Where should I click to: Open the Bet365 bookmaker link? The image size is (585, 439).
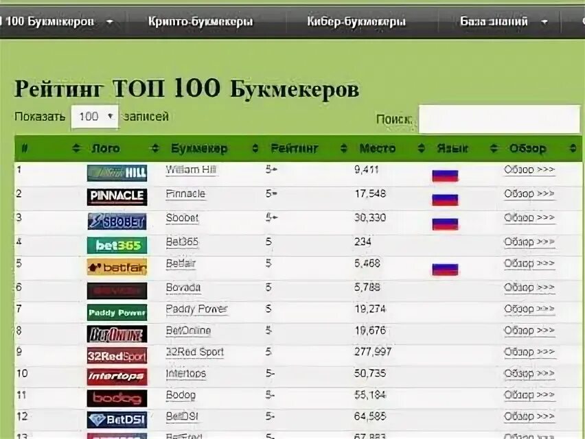tap(182, 242)
